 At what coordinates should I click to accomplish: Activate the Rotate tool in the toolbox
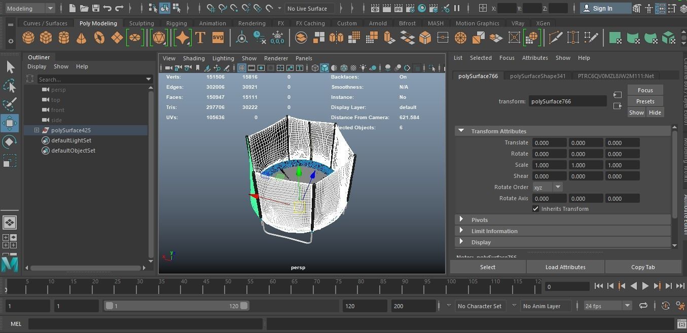tap(10, 142)
